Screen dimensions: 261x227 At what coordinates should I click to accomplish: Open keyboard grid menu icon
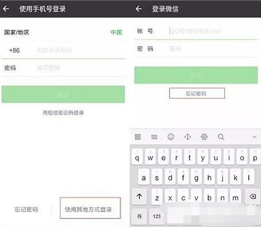pos(138,137)
